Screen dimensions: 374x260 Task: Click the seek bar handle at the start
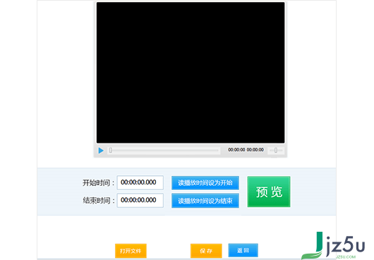pos(110,150)
